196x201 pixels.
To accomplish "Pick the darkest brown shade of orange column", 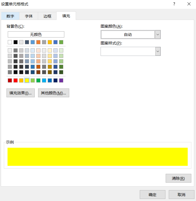I will (x=38, y=72).
